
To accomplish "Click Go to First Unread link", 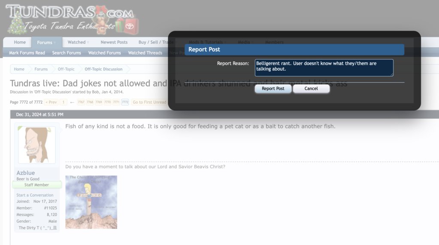I will (149, 102).
